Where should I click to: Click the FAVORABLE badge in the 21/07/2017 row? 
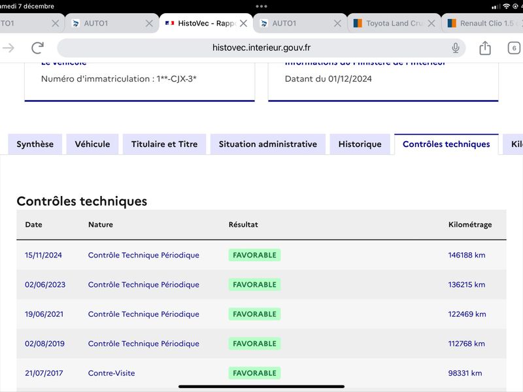pyautogui.click(x=254, y=373)
